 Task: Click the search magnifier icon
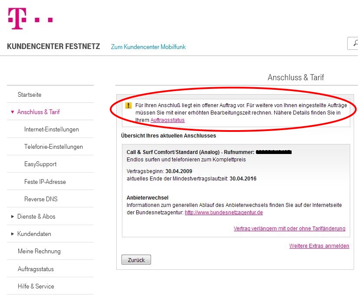355,43
